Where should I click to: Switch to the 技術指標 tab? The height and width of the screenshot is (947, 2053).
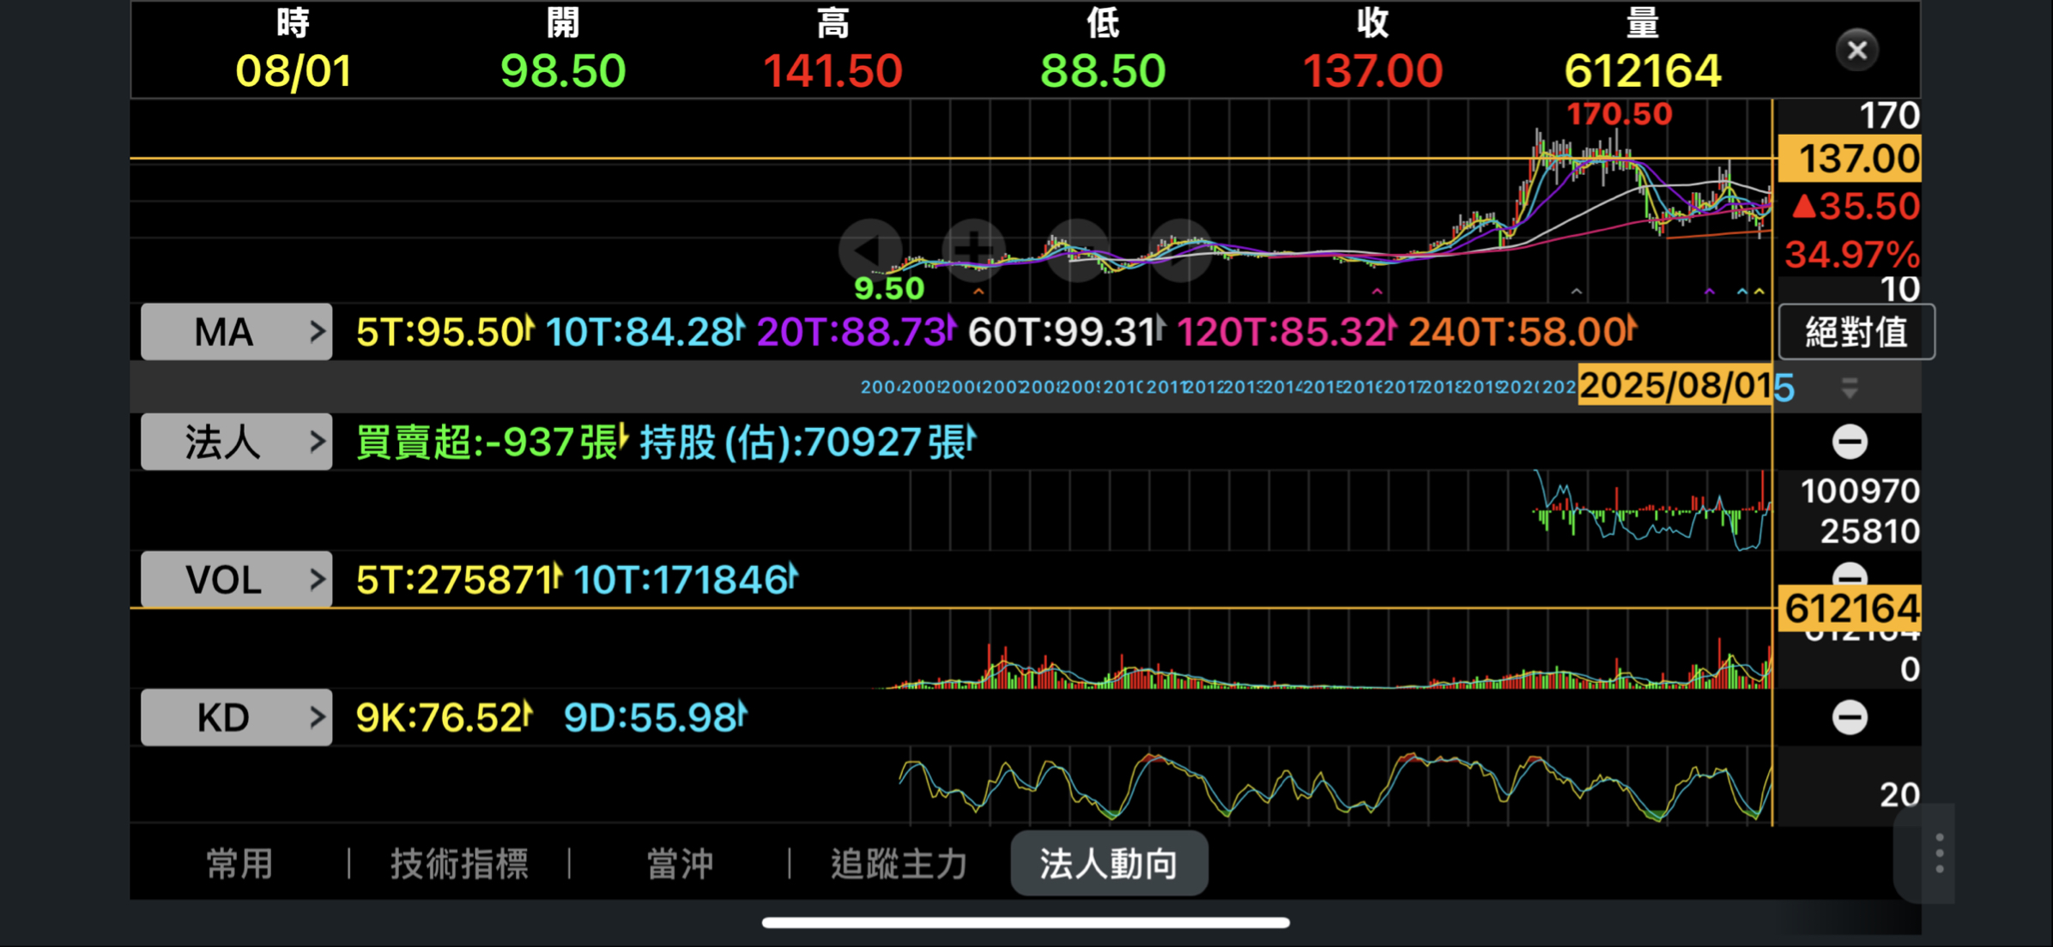tap(459, 864)
